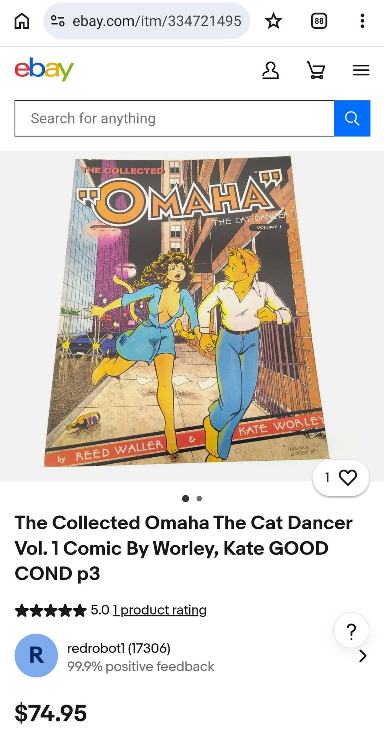
Task: Open the 1 product rating link
Action: coord(160,610)
